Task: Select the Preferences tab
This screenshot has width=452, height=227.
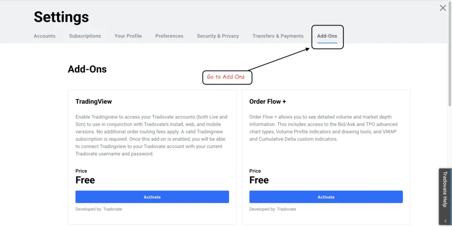Action: click(169, 36)
